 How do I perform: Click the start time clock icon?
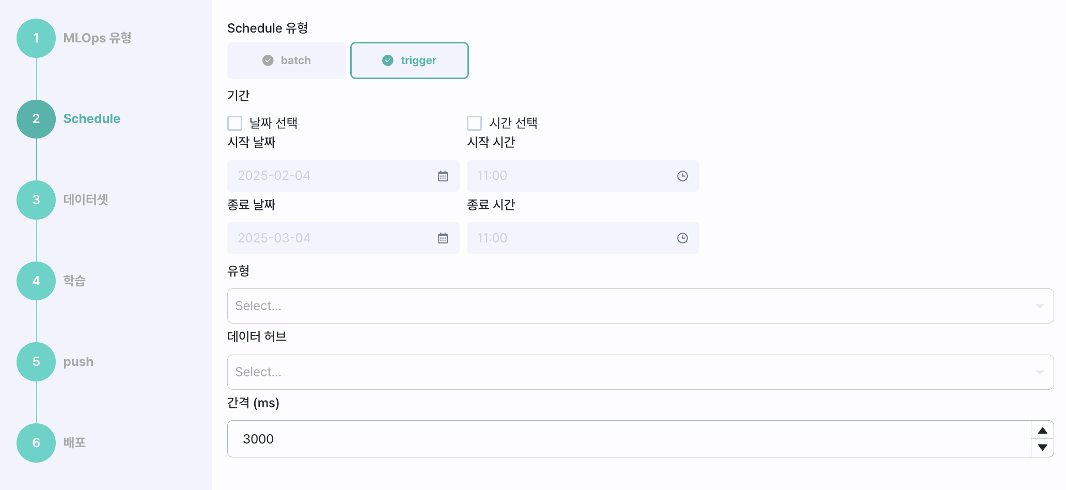coord(682,176)
